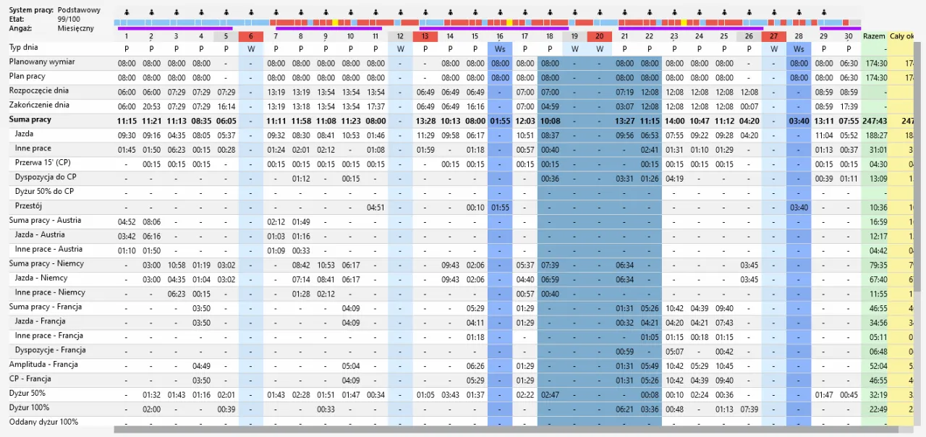Select the person icon above day 23
Screen dimensions: 926x437
(674, 13)
